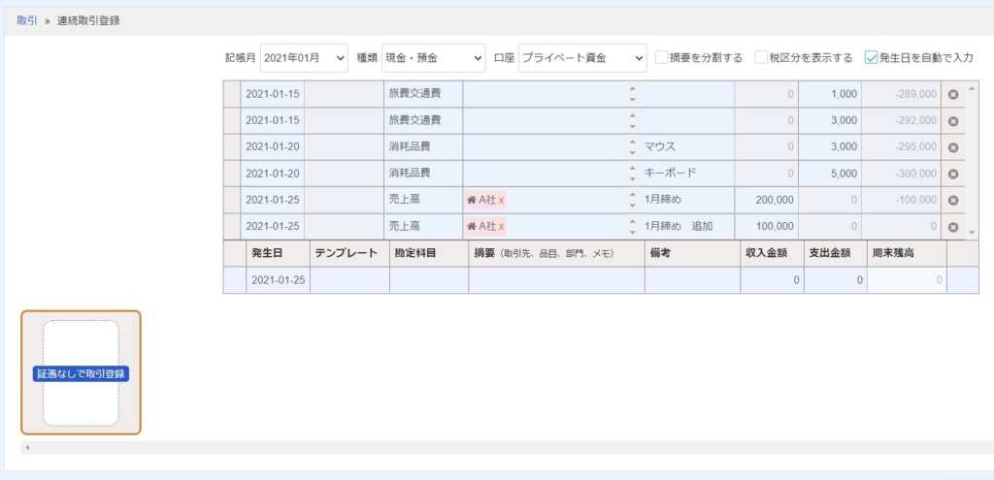This screenshot has height=480, width=994.
Task: Click the 収入金額 field in the new entry row
Action: point(772,280)
